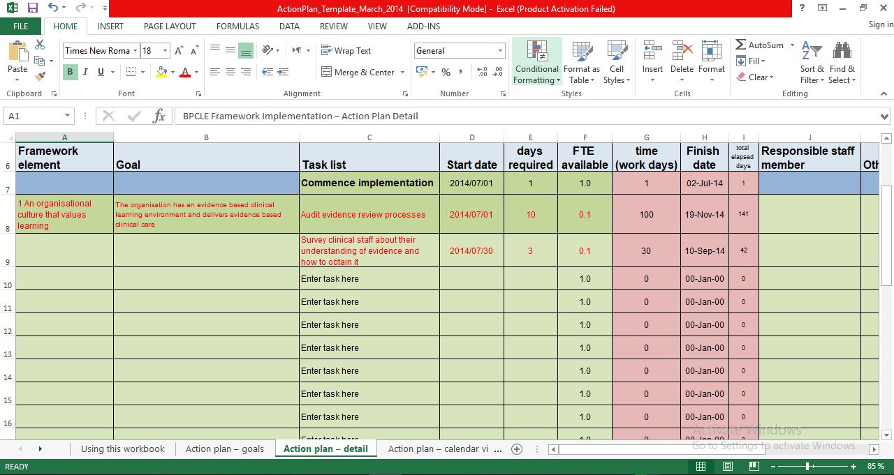Click the Merge & Center icon
This screenshot has width=894, height=475.
(x=327, y=72)
